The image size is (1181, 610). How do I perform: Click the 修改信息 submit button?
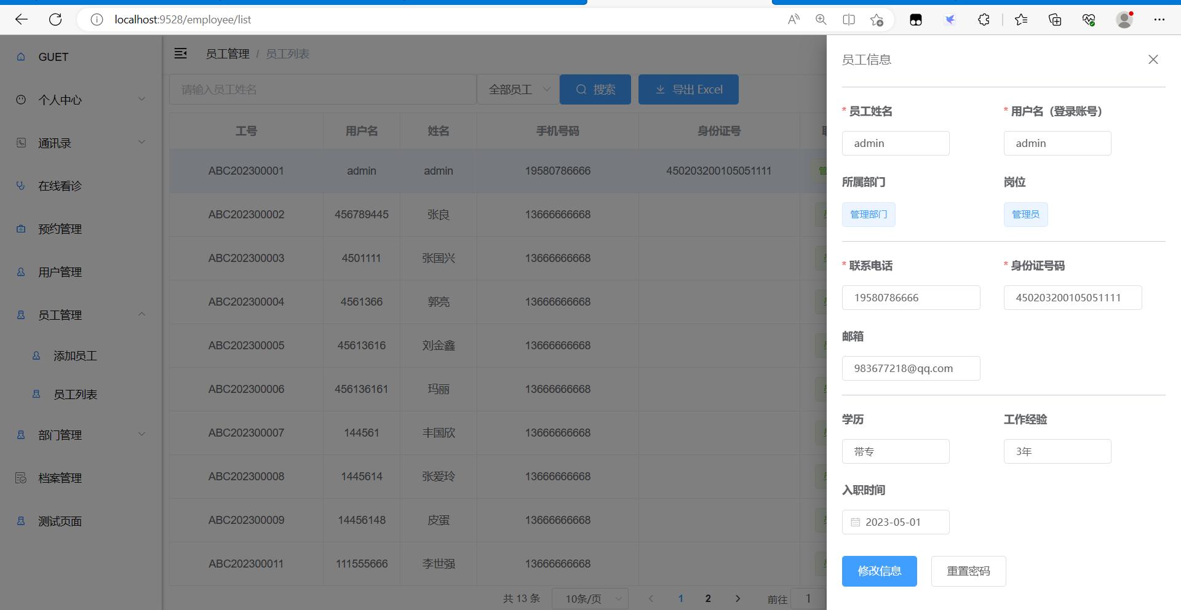click(x=879, y=571)
